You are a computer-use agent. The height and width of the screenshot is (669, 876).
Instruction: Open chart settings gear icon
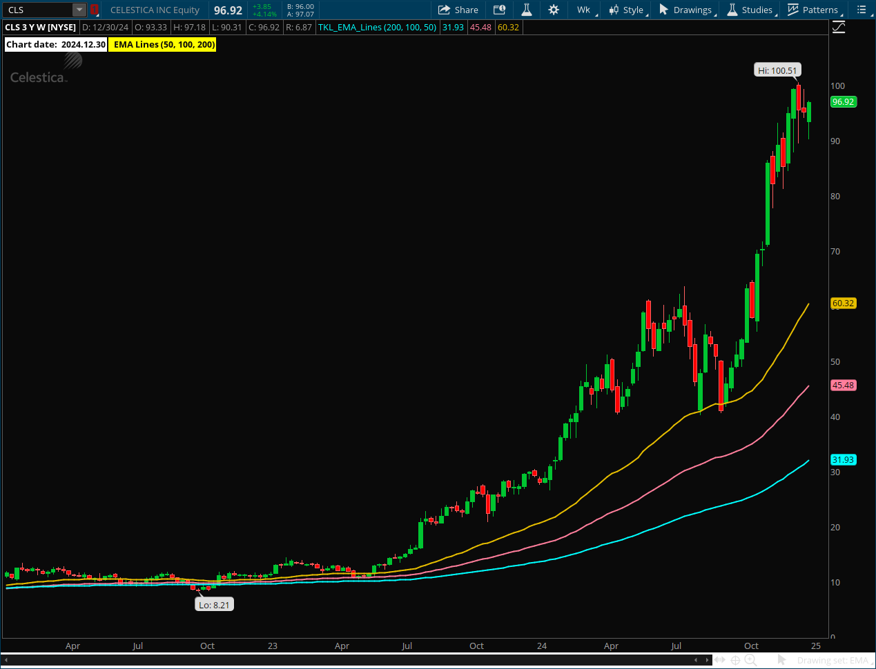pyautogui.click(x=554, y=10)
